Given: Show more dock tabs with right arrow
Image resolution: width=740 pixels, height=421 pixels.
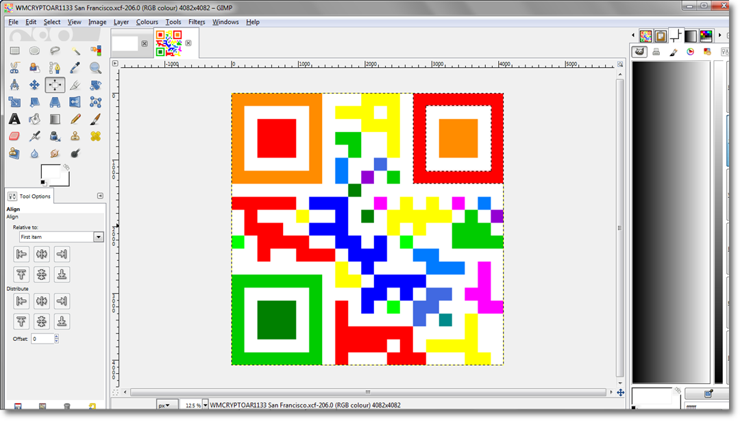Looking at the screenshot, I should pos(719,36).
